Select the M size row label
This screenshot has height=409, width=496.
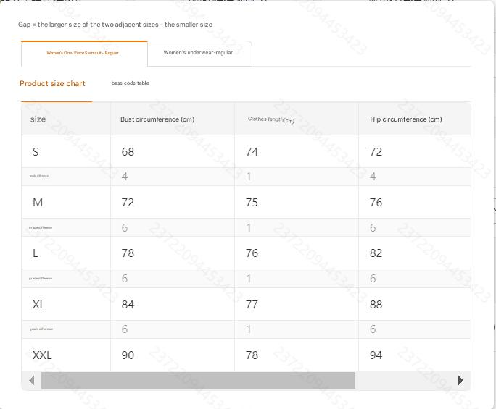click(38, 203)
